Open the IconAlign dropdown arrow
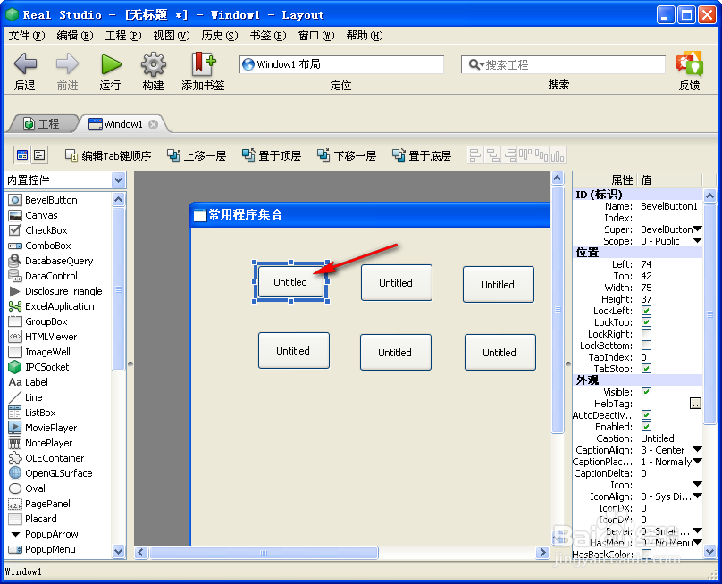This screenshot has width=722, height=584. 697,496
